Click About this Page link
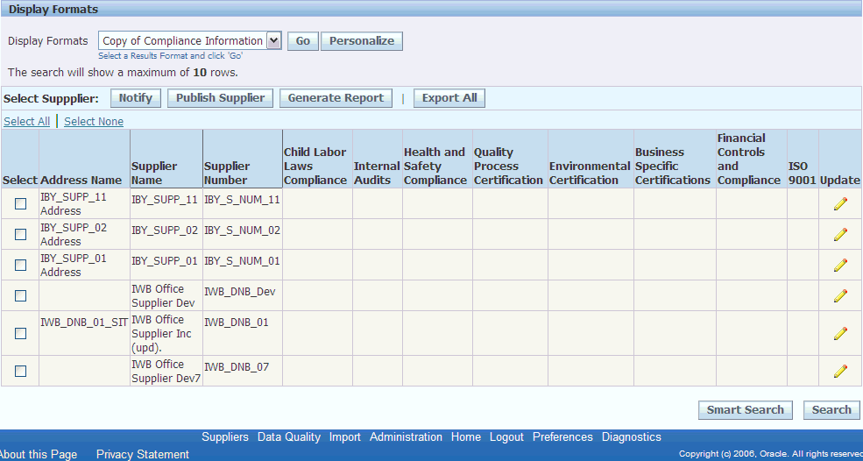 point(38,454)
